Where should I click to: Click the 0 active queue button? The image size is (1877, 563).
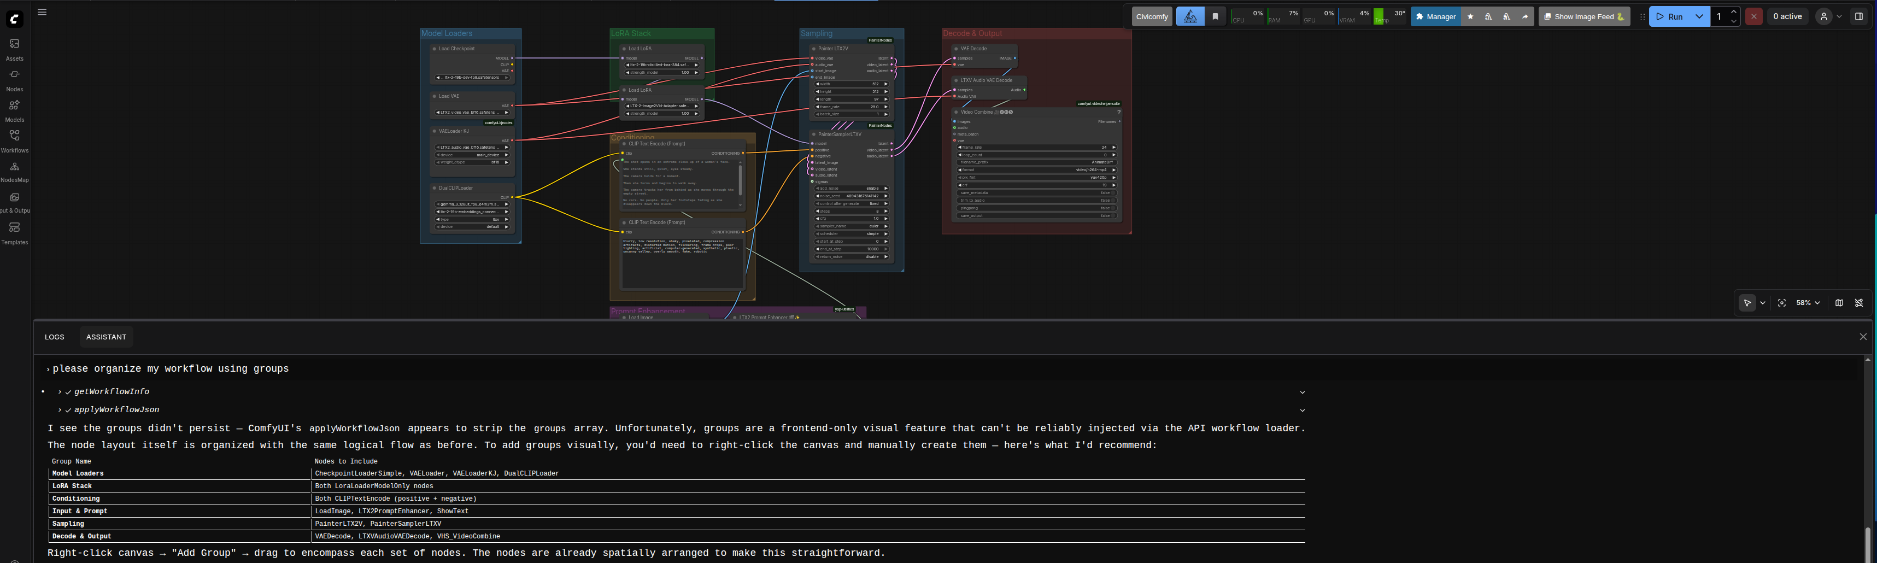pos(1787,16)
